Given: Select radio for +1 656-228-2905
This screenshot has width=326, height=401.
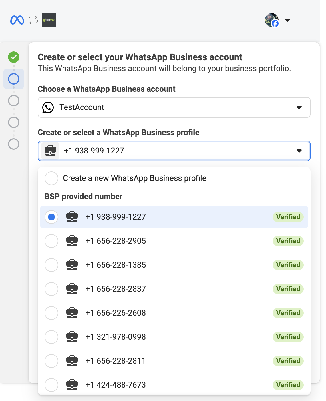Looking at the screenshot, I should point(51,241).
